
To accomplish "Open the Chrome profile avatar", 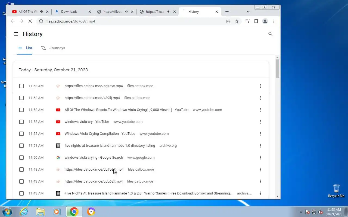I will [265, 21].
